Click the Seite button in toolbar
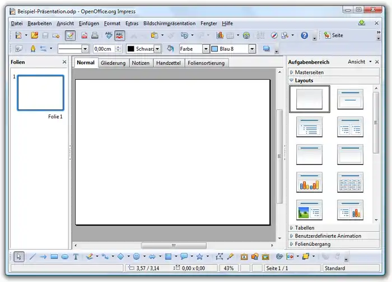The width and height of the screenshot is (392, 282). coord(333,35)
